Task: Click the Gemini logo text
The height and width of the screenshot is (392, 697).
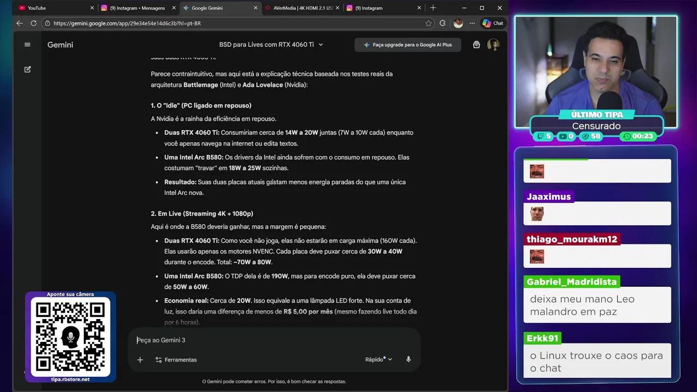Action: [60, 45]
